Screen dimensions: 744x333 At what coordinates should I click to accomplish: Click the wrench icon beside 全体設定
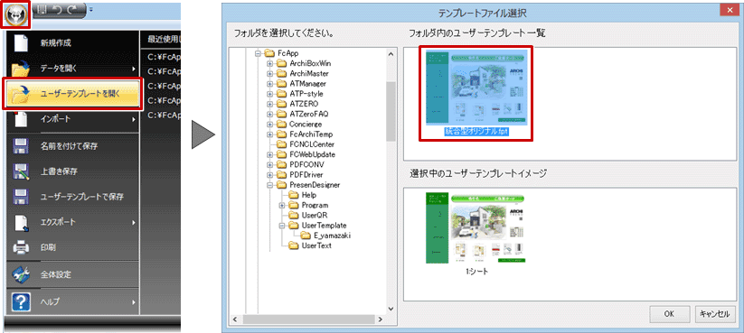pyautogui.click(x=21, y=274)
